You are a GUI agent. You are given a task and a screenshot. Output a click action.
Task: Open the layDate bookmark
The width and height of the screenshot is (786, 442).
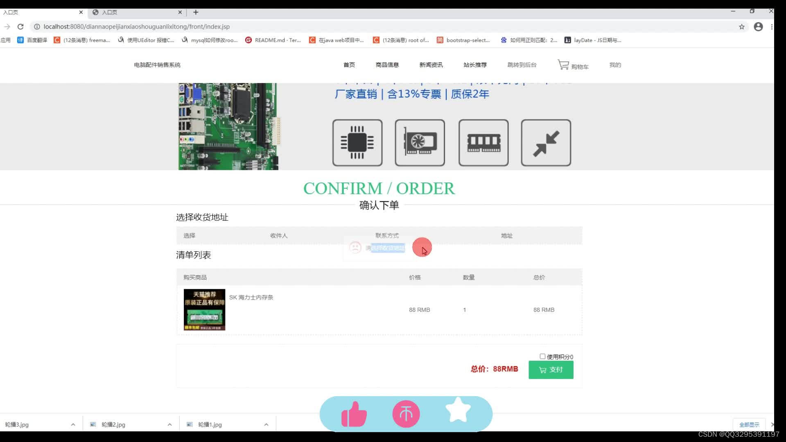coord(593,40)
